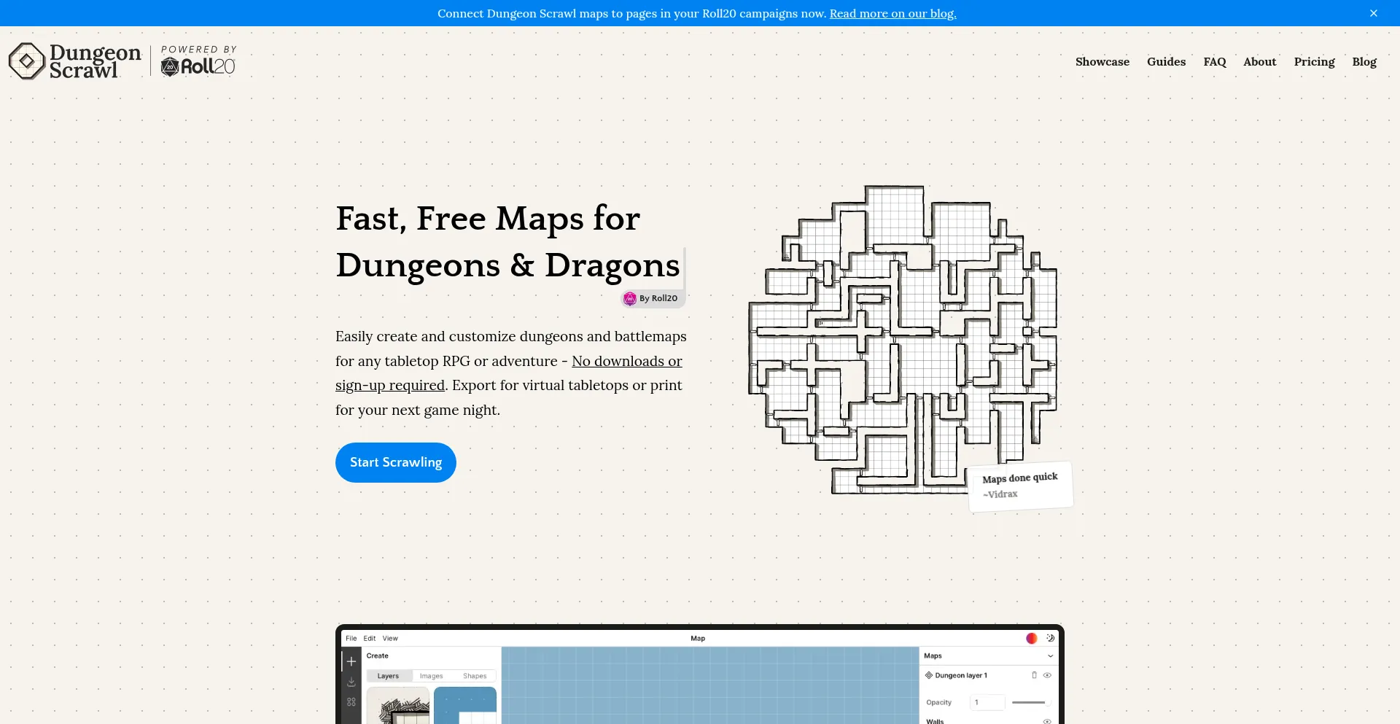Switch to the Images tab
Screen dimensions: 1400x724
coord(431,676)
